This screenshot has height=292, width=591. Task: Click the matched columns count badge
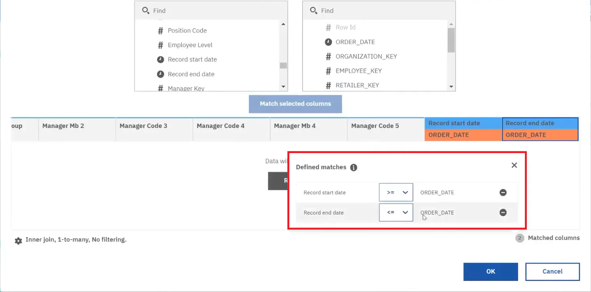click(520, 238)
